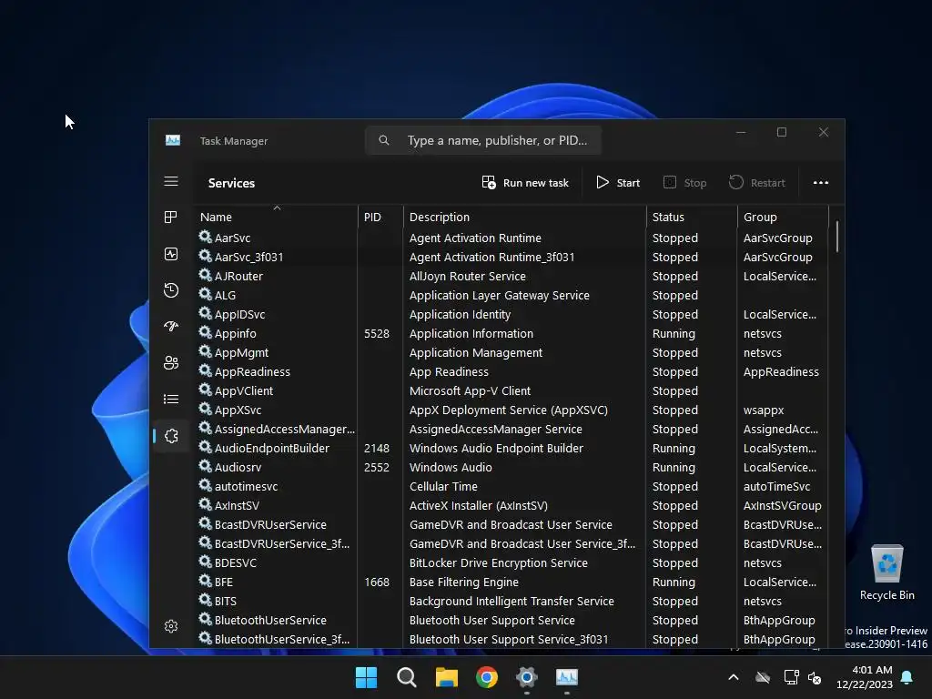Select the BDESVC service
This screenshot has width=932, height=699.
(236, 562)
